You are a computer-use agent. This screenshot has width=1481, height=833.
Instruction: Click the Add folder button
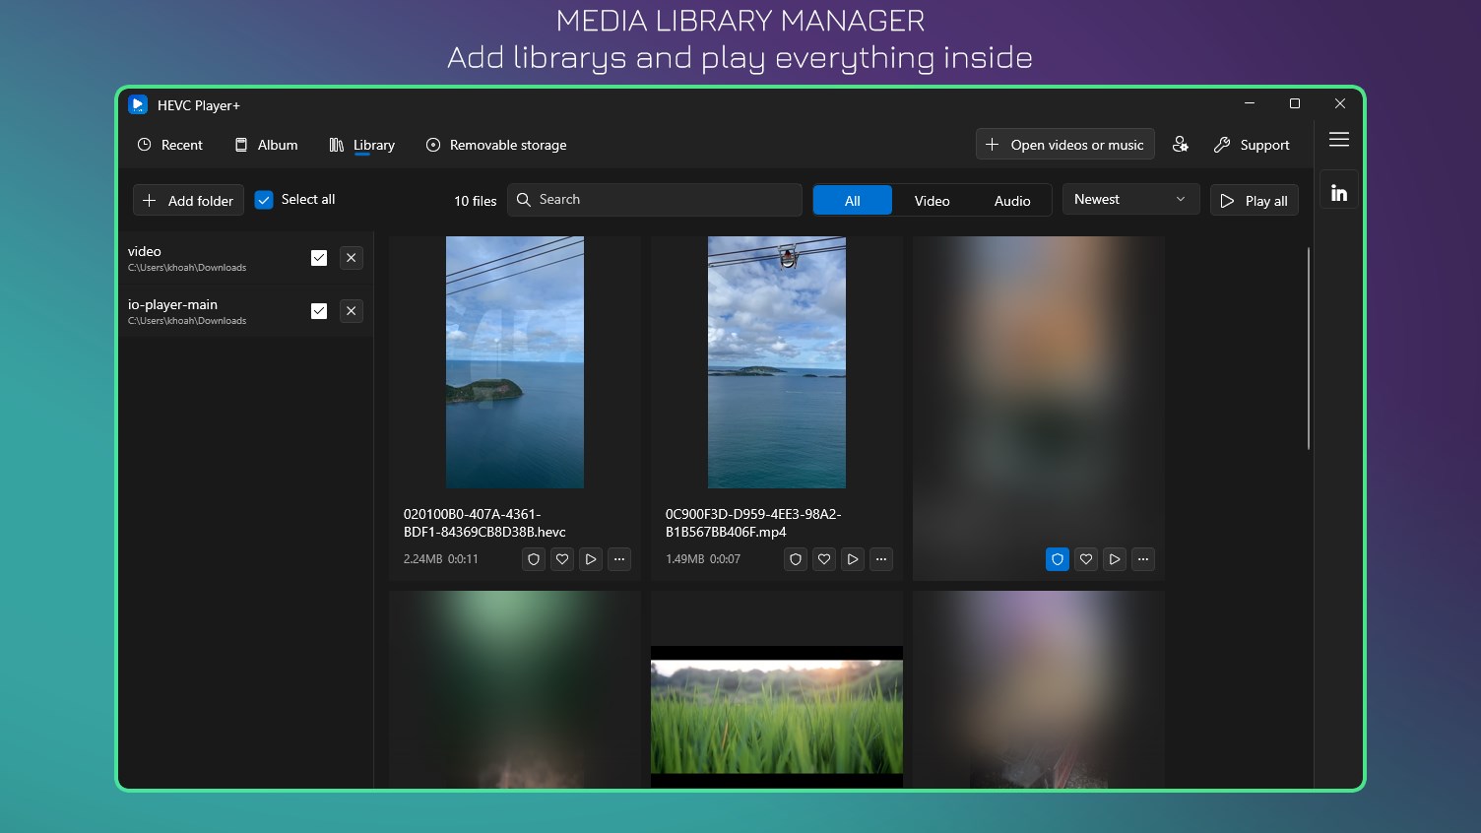(x=188, y=201)
